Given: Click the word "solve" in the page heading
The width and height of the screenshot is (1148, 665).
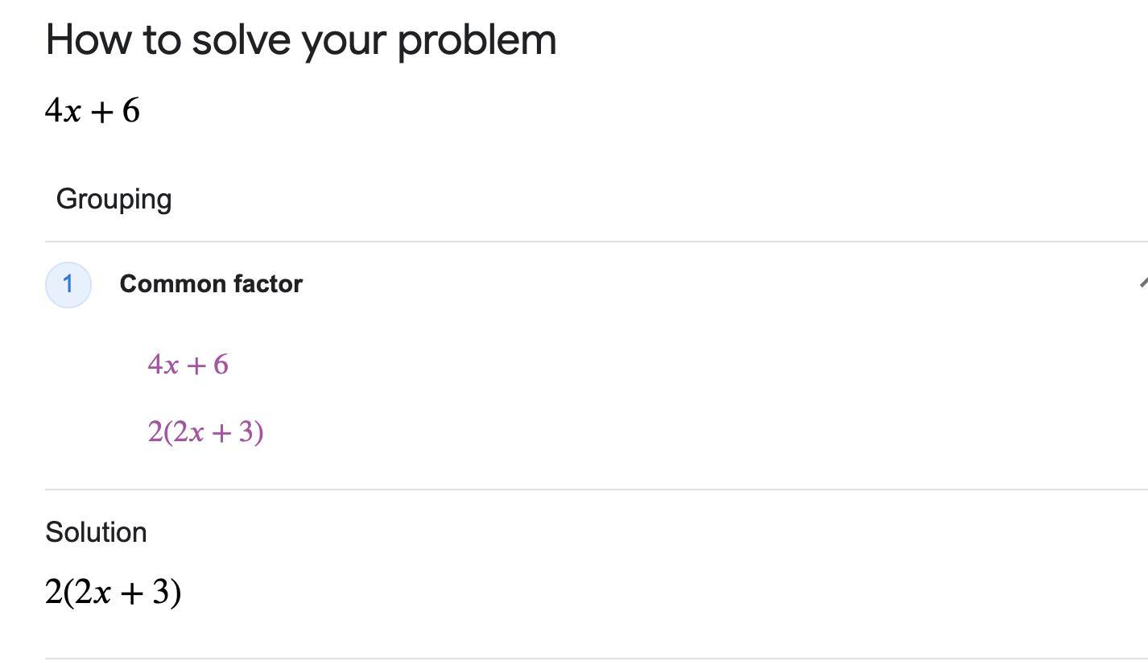Looking at the screenshot, I should pyautogui.click(x=242, y=39).
